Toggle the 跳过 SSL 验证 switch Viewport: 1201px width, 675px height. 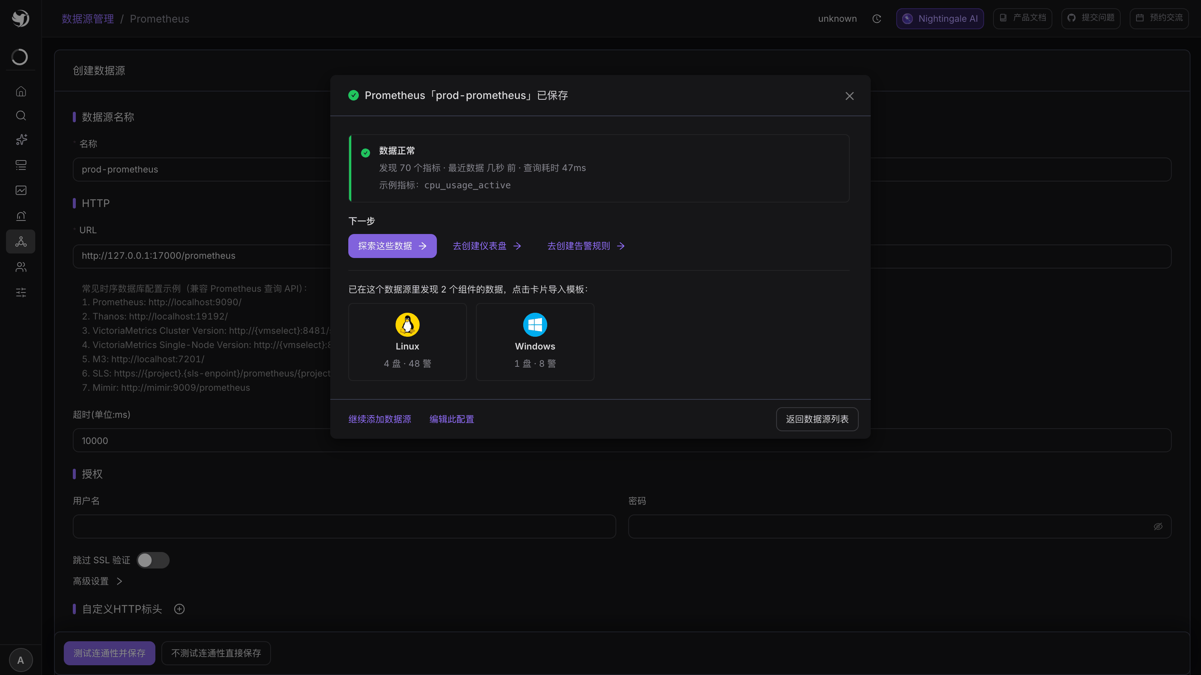coord(153,560)
